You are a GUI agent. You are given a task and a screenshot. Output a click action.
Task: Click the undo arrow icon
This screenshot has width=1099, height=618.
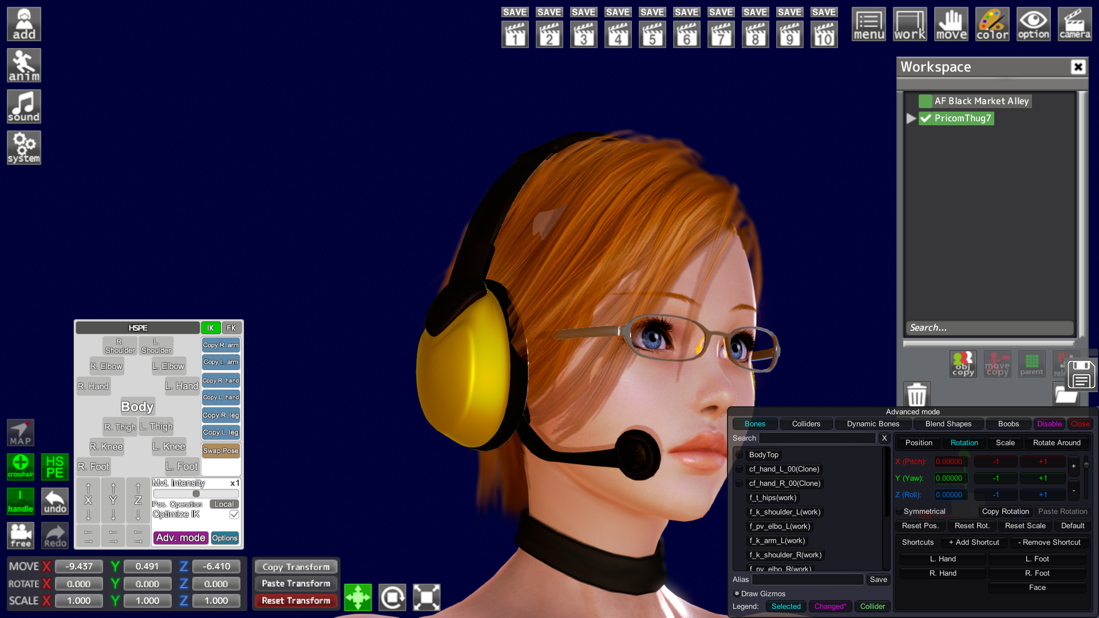pyautogui.click(x=55, y=501)
